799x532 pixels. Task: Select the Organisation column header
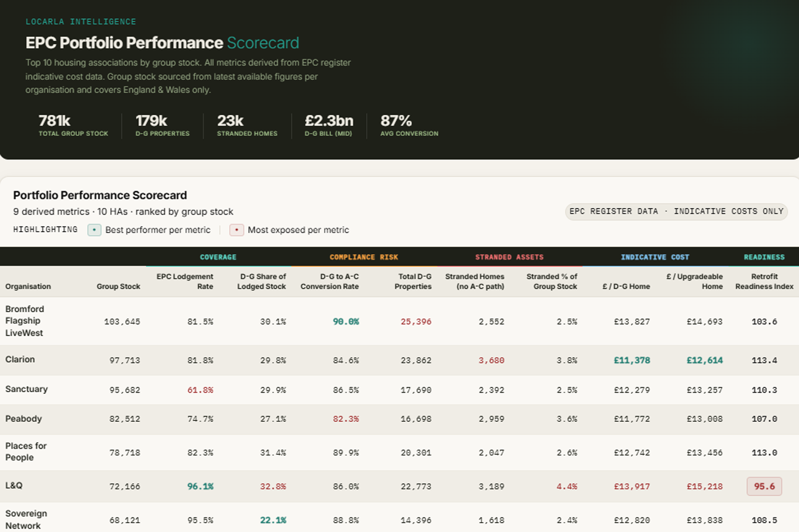[x=28, y=286]
